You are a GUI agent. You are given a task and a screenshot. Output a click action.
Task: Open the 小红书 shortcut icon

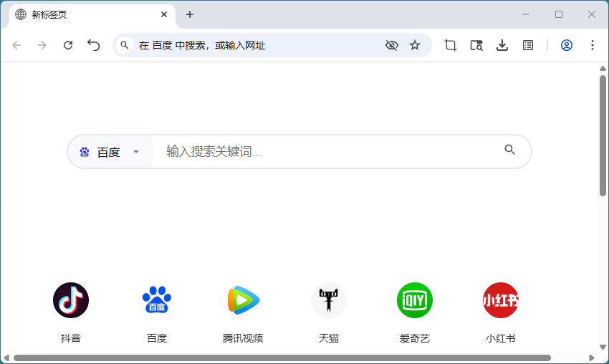501,300
